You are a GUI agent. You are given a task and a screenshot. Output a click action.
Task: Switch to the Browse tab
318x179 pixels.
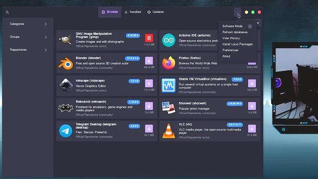pyautogui.click(x=110, y=12)
